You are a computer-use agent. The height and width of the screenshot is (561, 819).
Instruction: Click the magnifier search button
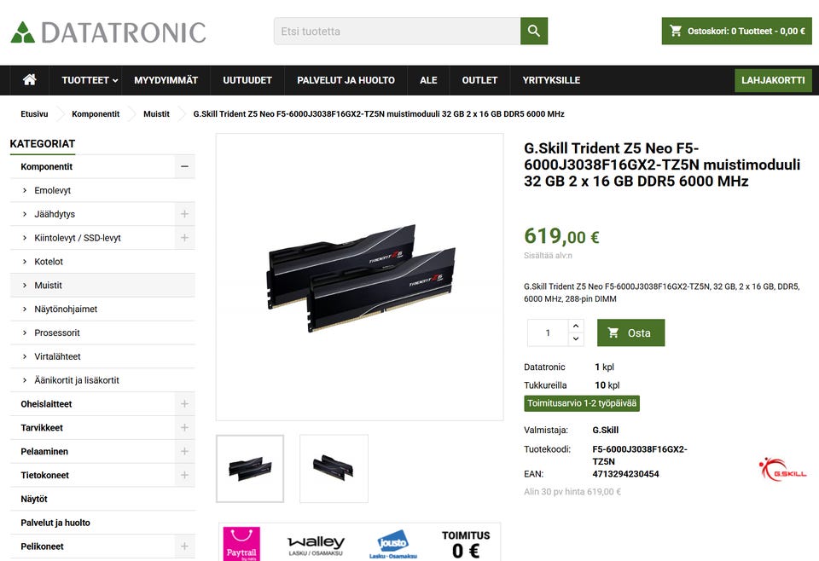click(x=534, y=31)
